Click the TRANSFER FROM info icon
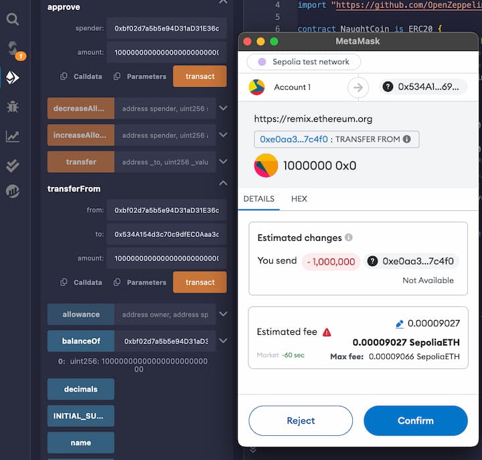482x460 pixels. click(407, 139)
